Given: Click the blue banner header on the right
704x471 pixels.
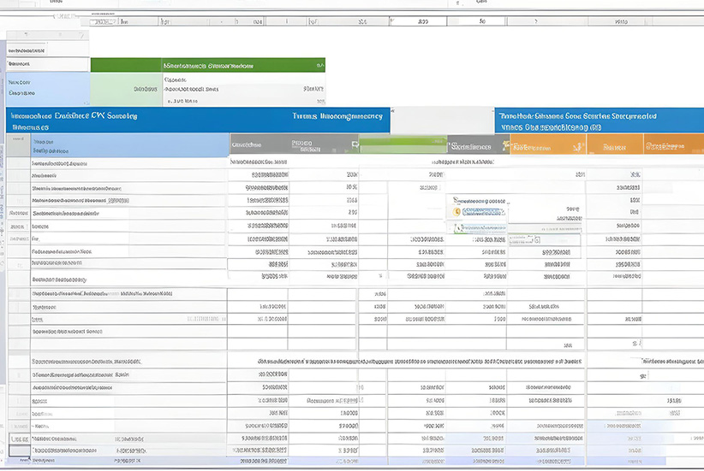Looking at the screenshot, I should (x=599, y=121).
